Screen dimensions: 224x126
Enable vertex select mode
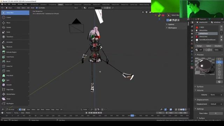tap(20, 110)
